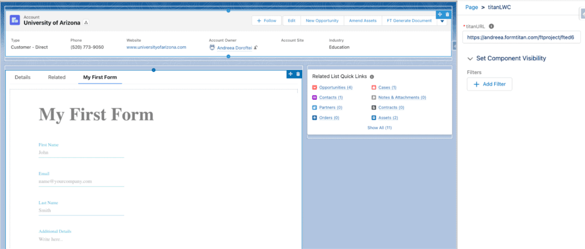Image resolution: width=585 pixels, height=249 pixels.
Task: Click plus icon in Add Filter button
Action: pos(476,84)
